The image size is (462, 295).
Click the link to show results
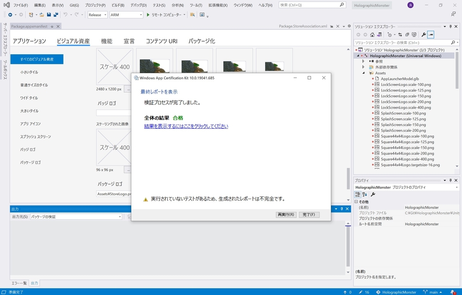(186, 126)
